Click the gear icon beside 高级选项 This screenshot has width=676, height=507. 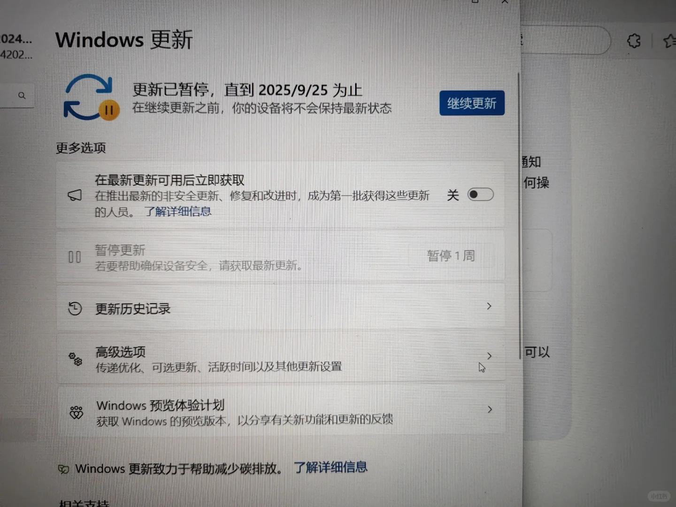[75, 359]
